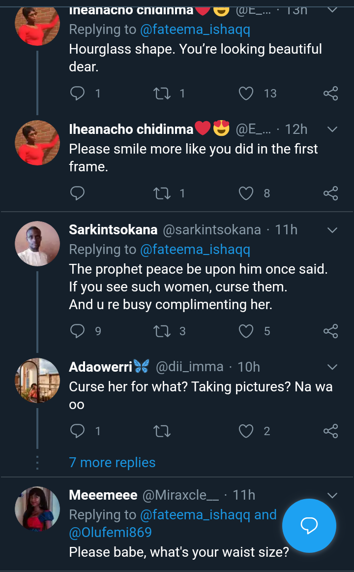The height and width of the screenshot is (572, 354).
Task: Open options chevron on Sarkintsokana's tweet
Action: (x=332, y=230)
